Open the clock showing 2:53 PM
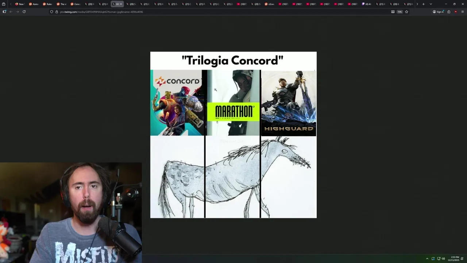This screenshot has width=467, height=263. point(454,259)
